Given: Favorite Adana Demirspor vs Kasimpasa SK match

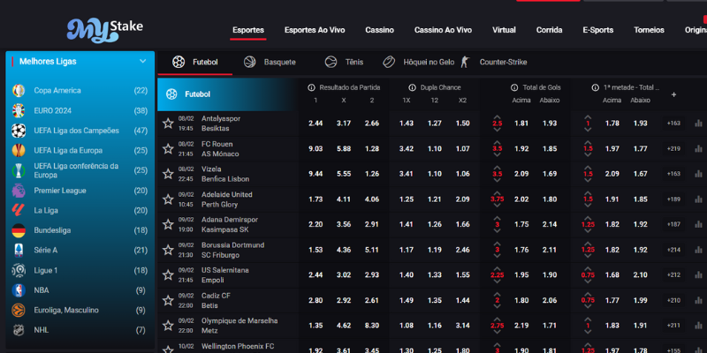Looking at the screenshot, I should tap(168, 224).
